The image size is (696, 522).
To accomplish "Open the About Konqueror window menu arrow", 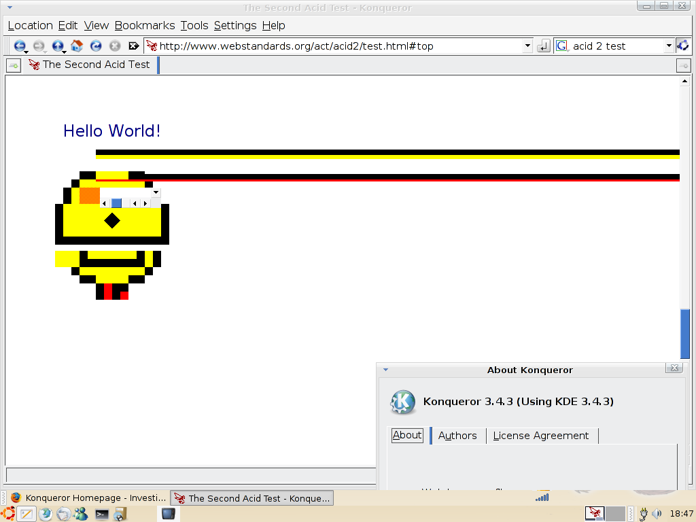I will pyautogui.click(x=386, y=370).
